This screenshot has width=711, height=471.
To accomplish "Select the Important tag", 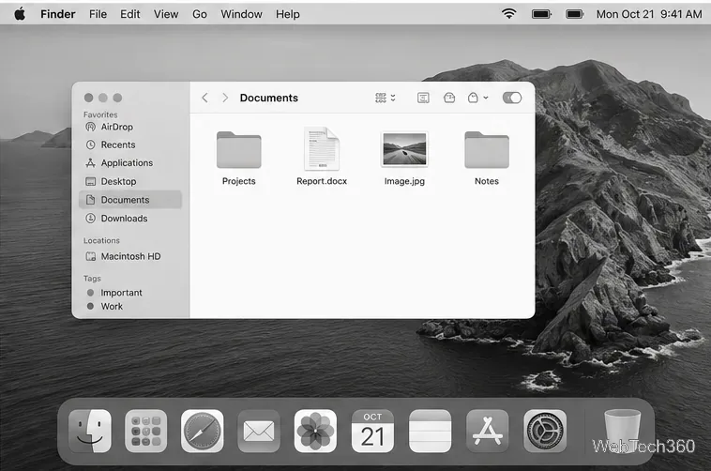I will click(x=130, y=293).
